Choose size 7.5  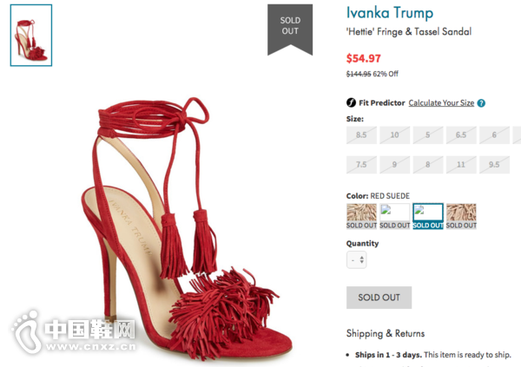(x=361, y=164)
